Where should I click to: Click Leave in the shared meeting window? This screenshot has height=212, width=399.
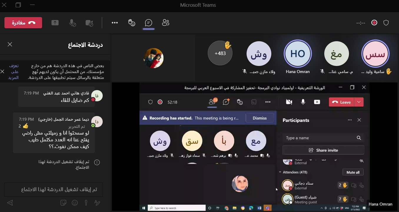pos(342,102)
